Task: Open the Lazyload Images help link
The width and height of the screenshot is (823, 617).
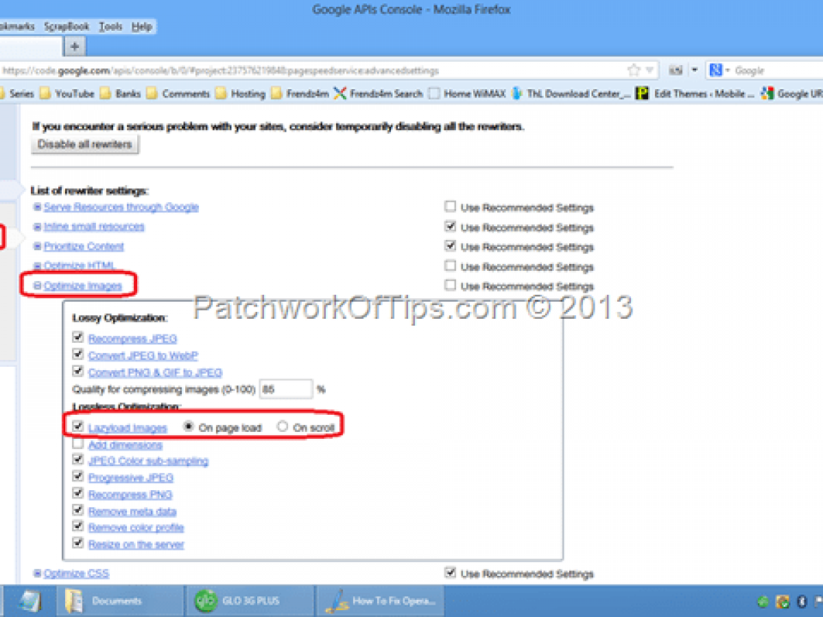Action: click(x=128, y=428)
